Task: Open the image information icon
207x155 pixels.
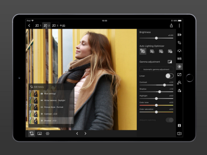Action: tap(179, 125)
